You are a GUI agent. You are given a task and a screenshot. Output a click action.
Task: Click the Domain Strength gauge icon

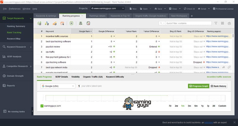4,76
